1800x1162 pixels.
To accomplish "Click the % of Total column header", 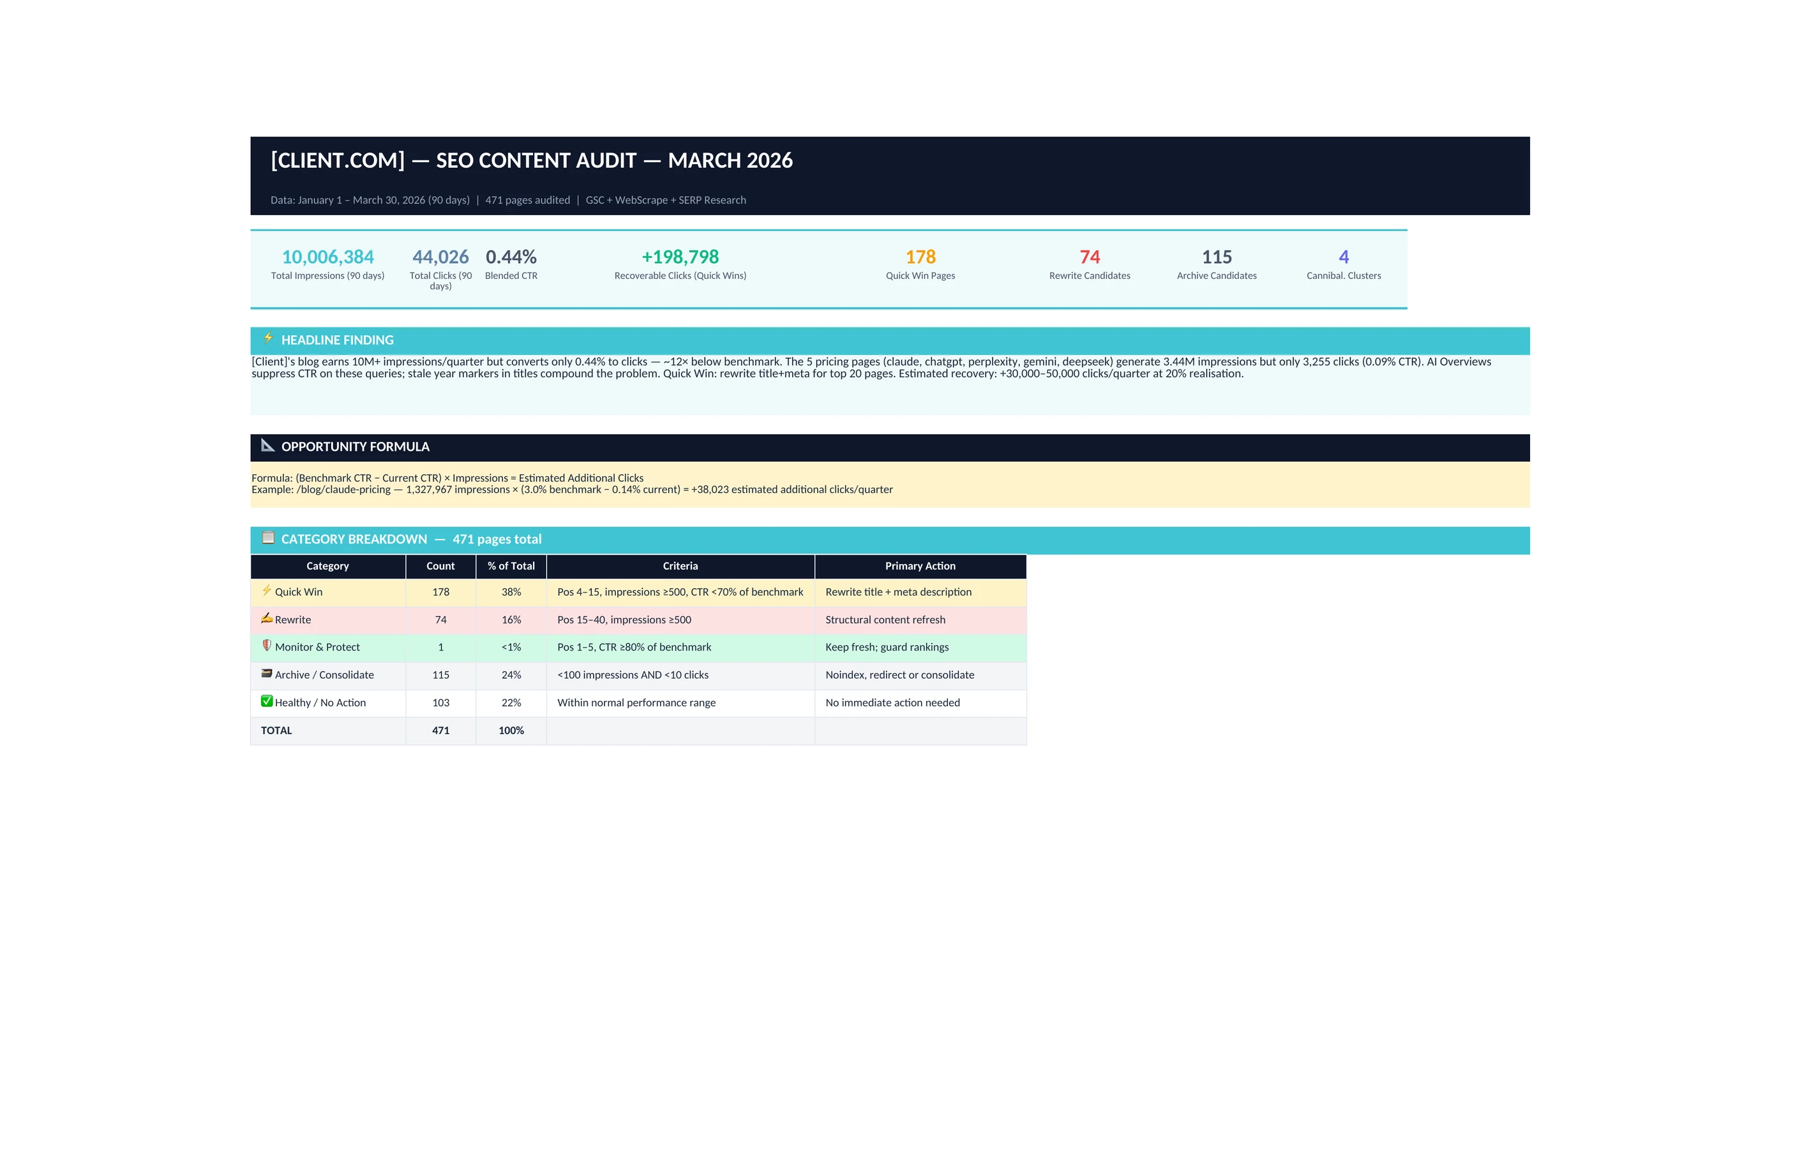I will click(x=511, y=566).
